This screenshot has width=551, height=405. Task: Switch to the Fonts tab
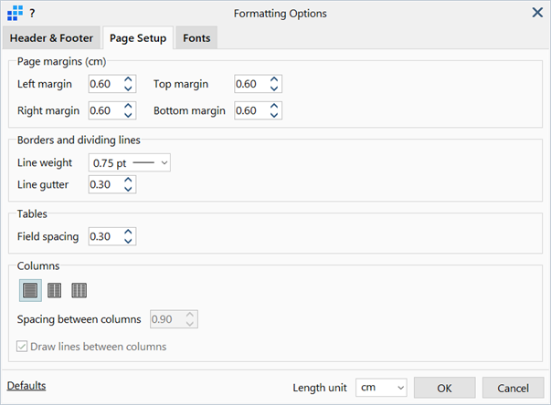(196, 38)
